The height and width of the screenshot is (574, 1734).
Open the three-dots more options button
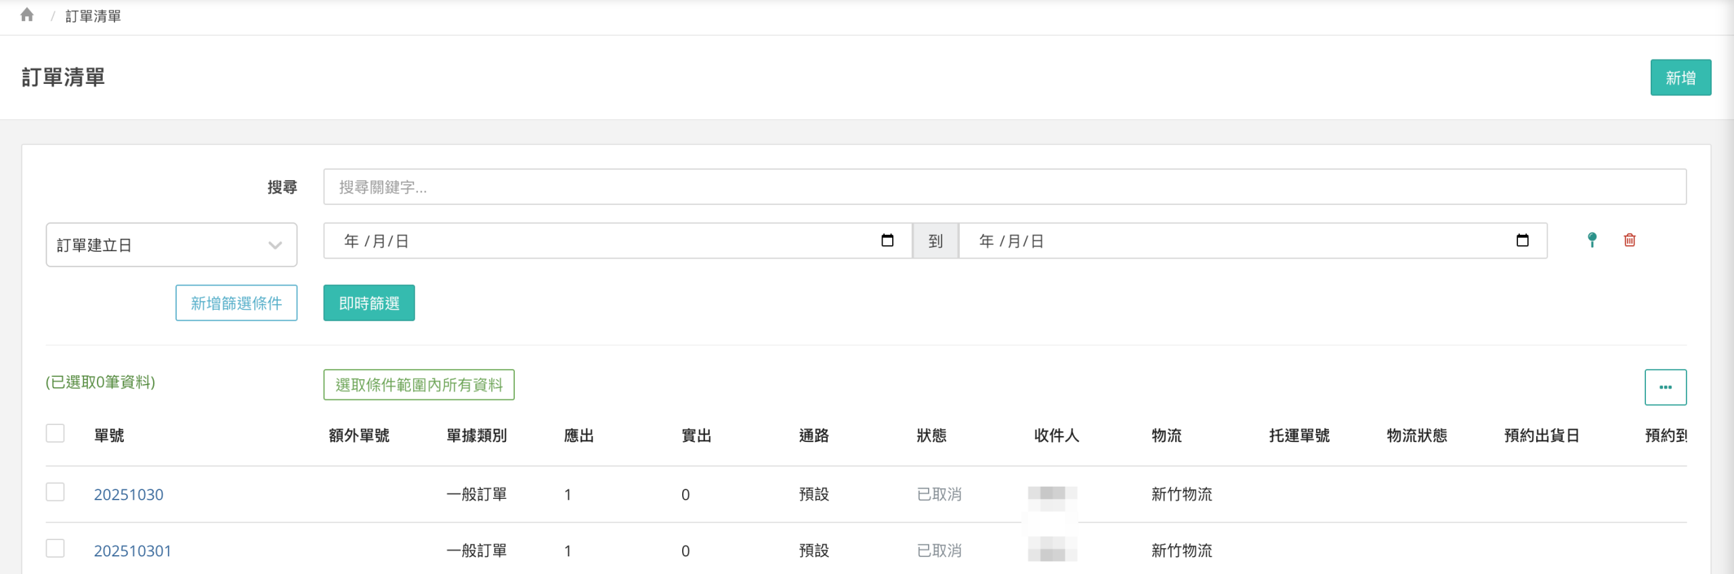click(x=1665, y=387)
